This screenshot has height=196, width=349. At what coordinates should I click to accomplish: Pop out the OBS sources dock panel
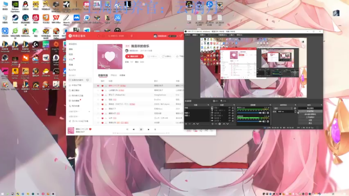click(234, 105)
